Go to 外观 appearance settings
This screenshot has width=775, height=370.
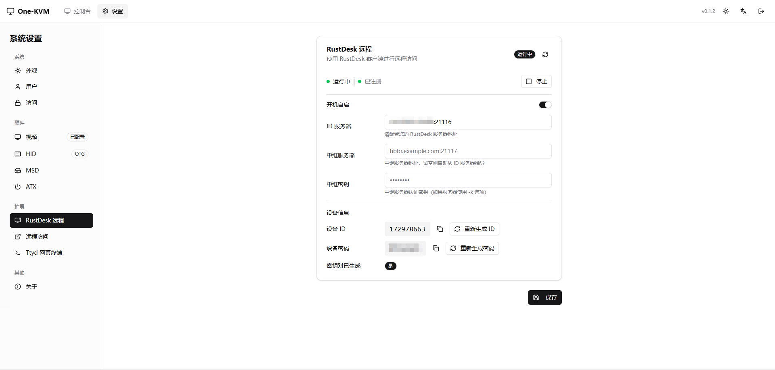(31, 71)
